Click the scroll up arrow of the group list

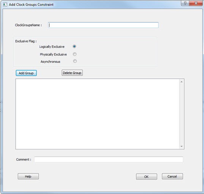click(182, 82)
